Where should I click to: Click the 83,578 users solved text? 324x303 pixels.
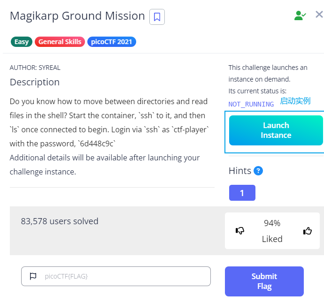[x=60, y=221]
